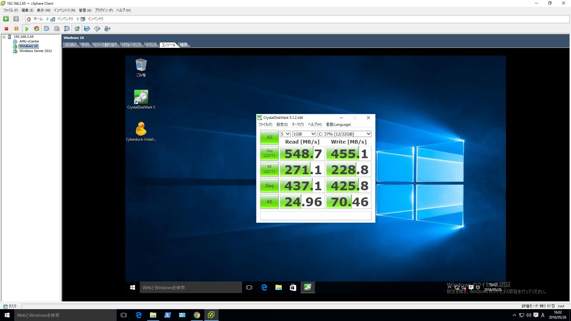Open the インベントリ (N) menu
Image resolution: width=571 pixels, height=321 pixels.
tap(65, 10)
